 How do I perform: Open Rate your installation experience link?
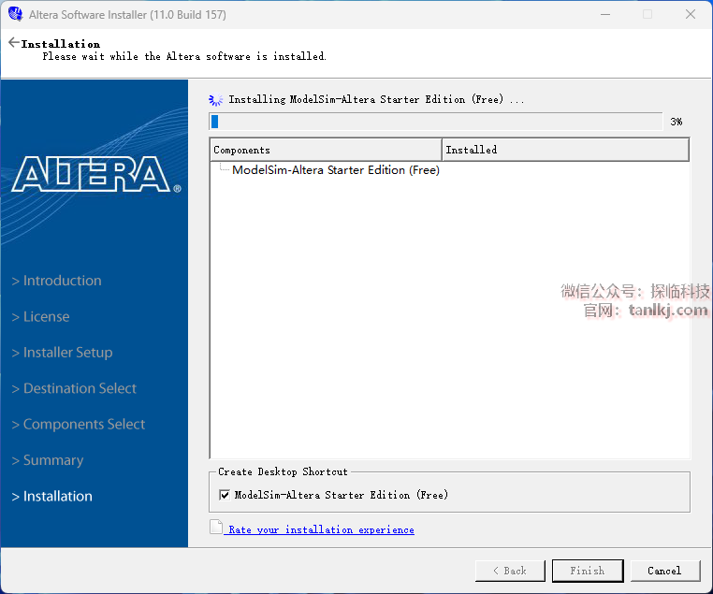click(321, 529)
